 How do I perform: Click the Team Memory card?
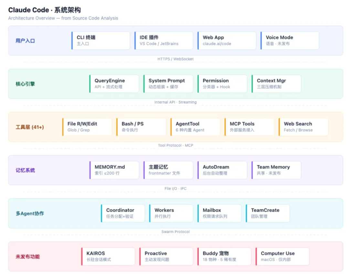(x=276, y=170)
